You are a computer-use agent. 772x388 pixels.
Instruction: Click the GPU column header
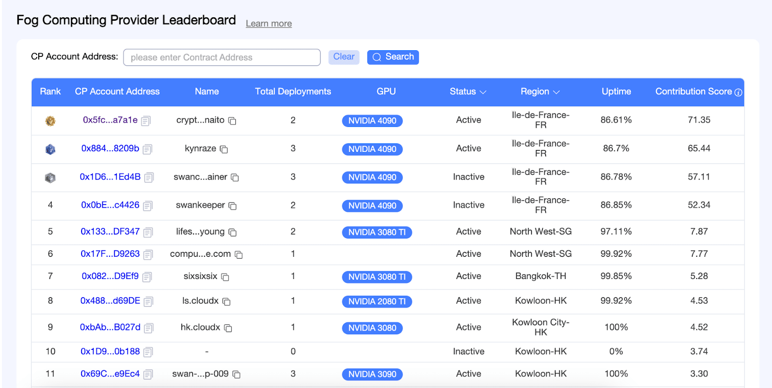[386, 92]
